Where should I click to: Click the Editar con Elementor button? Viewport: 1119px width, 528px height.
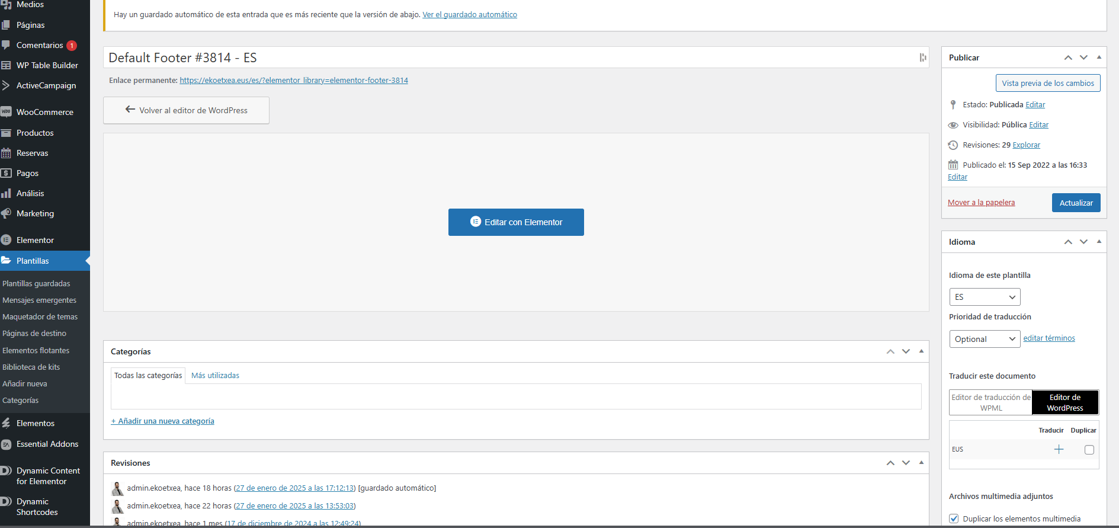[x=516, y=222]
